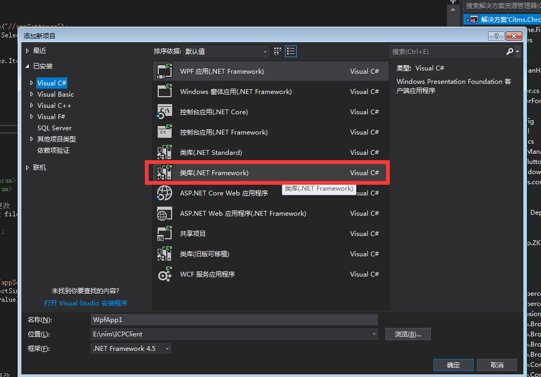The height and width of the screenshot is (377, 541).
Task: Select the WCF 服务应用程序 gear icon
Action: [165, 274]
